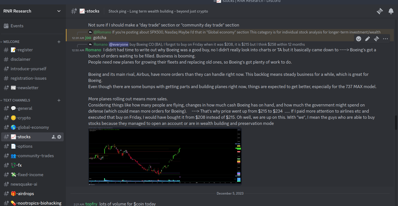Edit message using pencil icon
Image resolution: width=398 pixels, height=206 pixels.
[x=368, y=39]
